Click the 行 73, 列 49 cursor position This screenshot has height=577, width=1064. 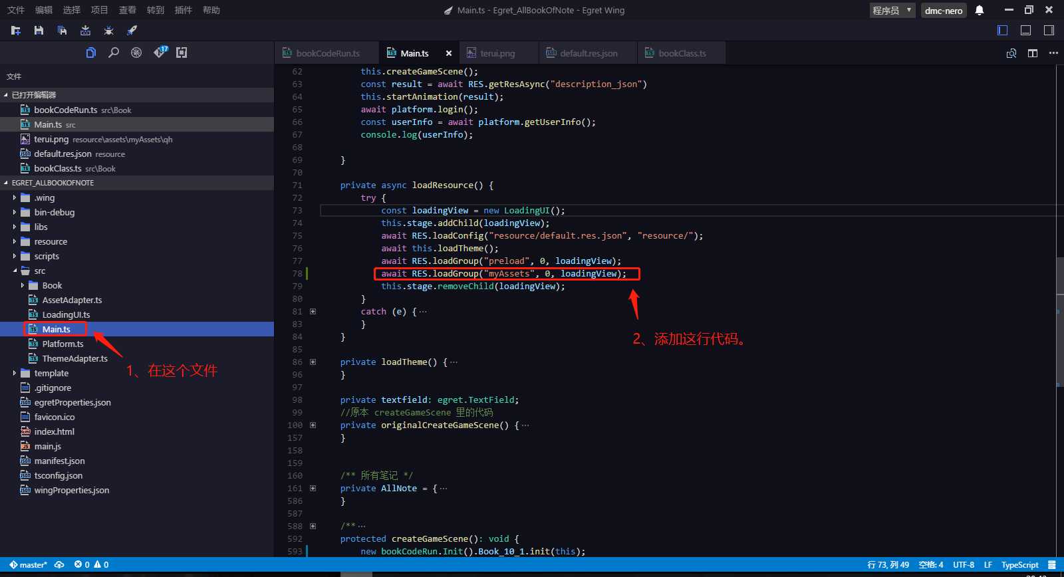pos(888,564)
